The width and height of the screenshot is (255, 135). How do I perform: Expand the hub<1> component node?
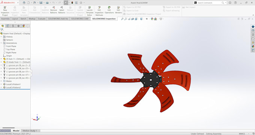pos(1,59)
